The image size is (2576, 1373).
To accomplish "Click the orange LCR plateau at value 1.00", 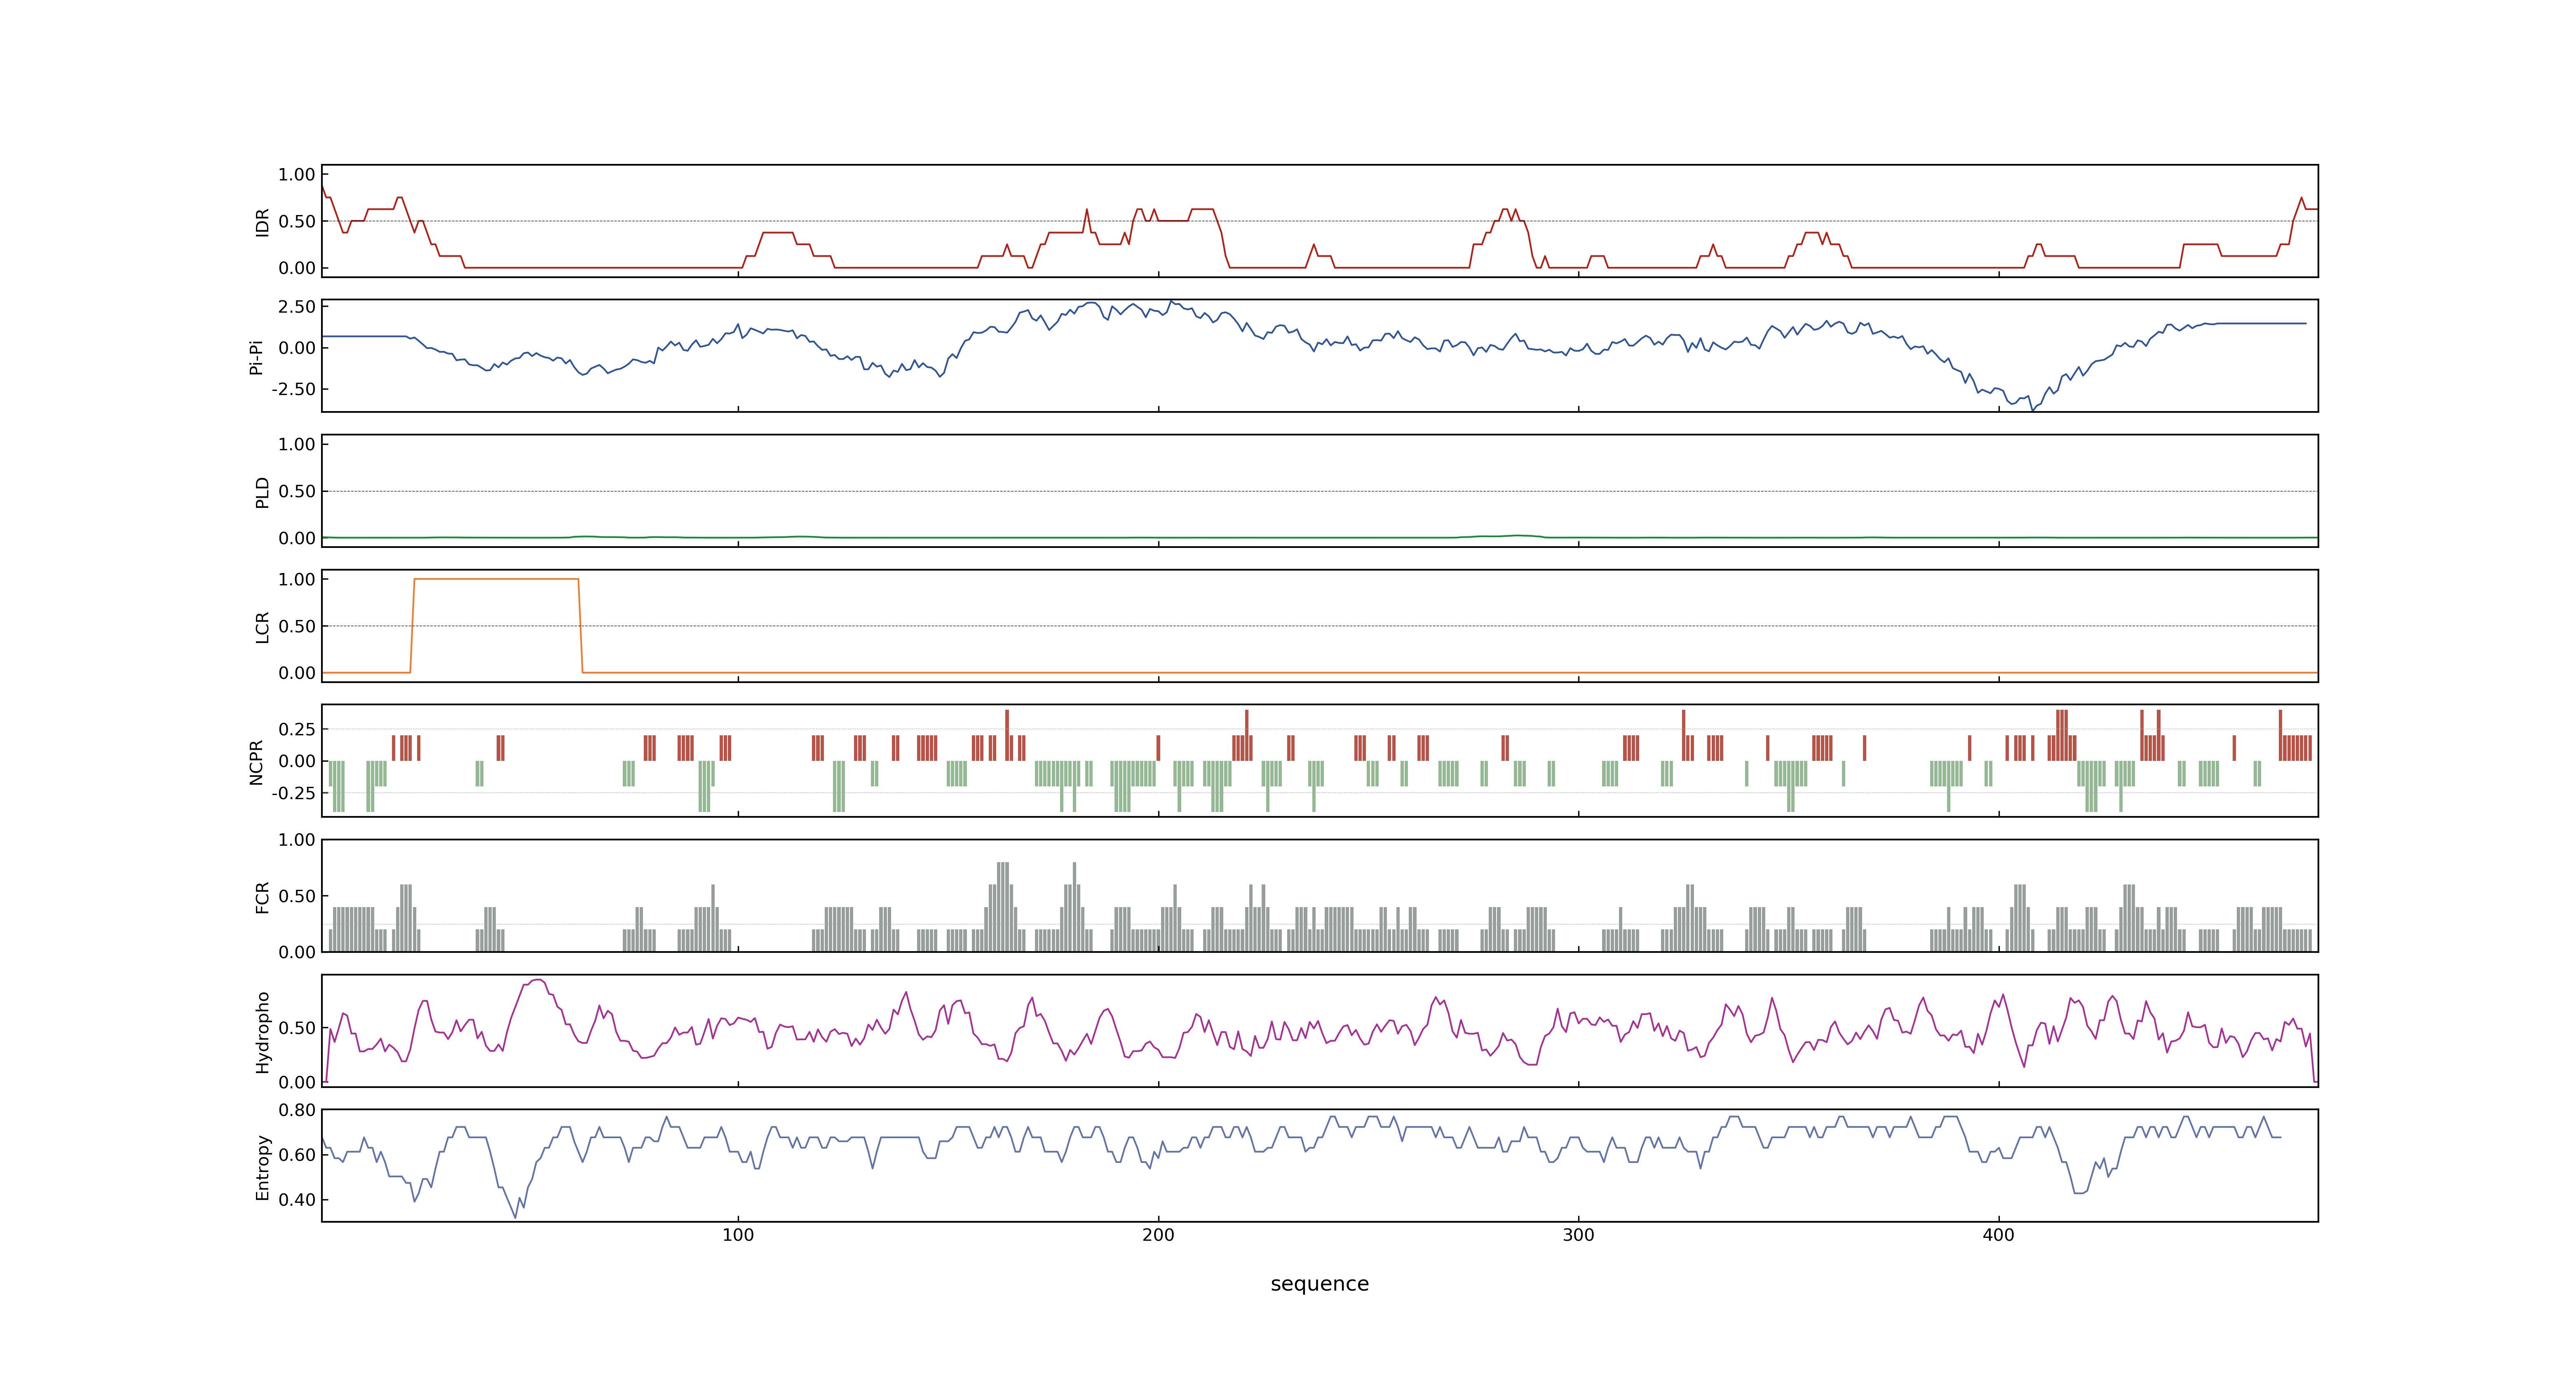I will coord(496,579).
